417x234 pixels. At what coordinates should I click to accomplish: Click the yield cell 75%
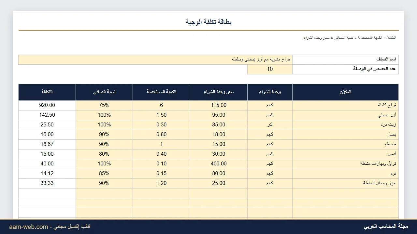pyautogui.click(x=104, y=105)
